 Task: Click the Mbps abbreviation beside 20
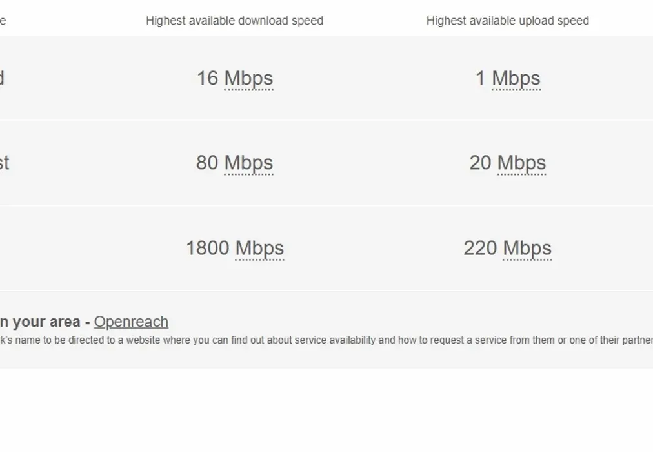click(521, 163)
